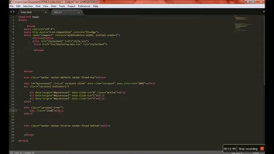
Task: Click the li data-slide-to 1 line
Action: point(67,95)
